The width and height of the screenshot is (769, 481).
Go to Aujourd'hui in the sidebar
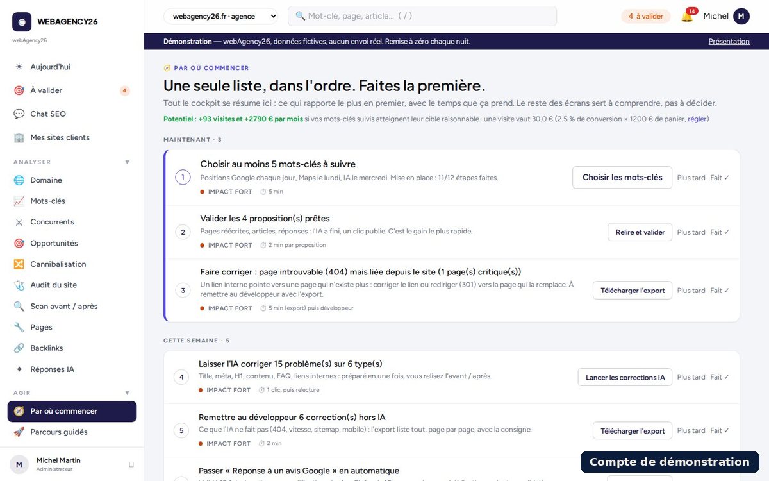click(x=72, y=67)
